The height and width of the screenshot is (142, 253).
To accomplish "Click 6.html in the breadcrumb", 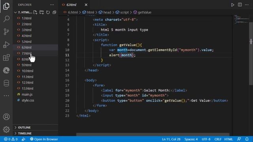I will (x=73, y=12).
